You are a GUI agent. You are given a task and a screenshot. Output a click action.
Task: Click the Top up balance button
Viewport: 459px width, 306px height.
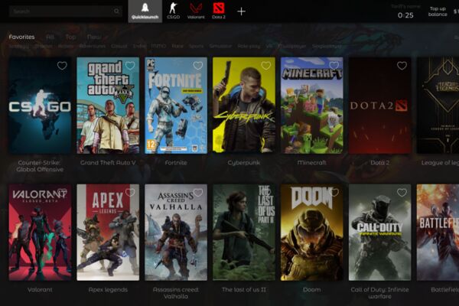[438, 11]
